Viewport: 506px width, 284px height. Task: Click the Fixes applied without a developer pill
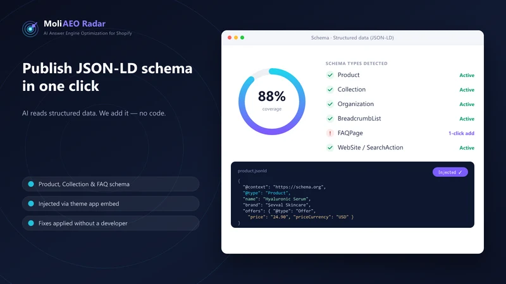110,223
